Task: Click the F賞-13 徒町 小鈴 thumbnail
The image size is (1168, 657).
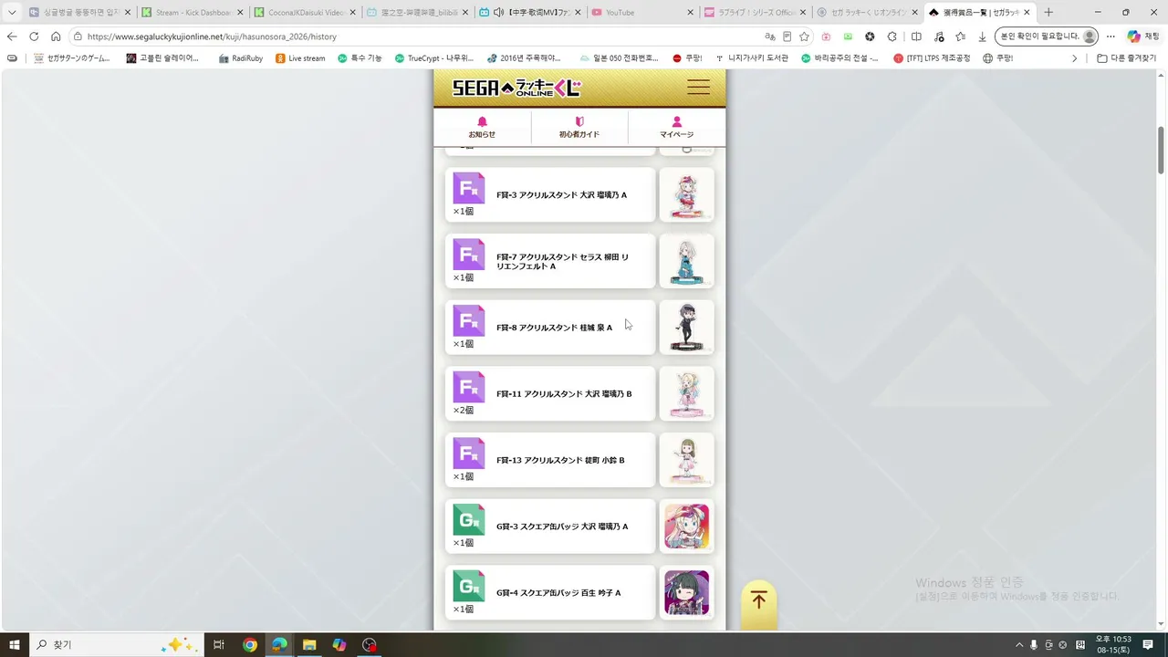Action: point(686,460)
